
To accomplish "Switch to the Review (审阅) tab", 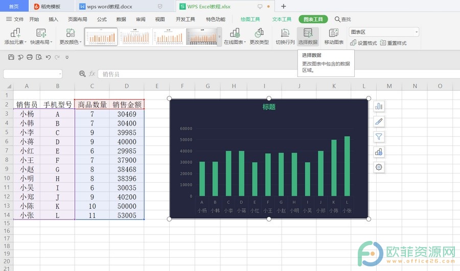I will pyautogui.click(x=141, y=19).
